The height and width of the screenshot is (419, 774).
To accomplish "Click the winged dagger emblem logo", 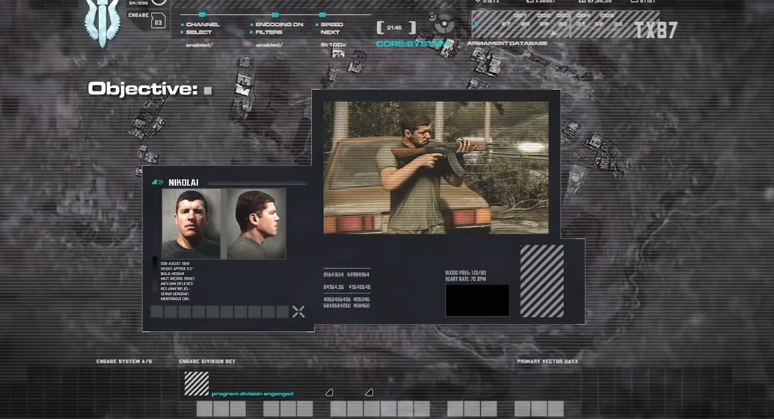I will 102,21.
